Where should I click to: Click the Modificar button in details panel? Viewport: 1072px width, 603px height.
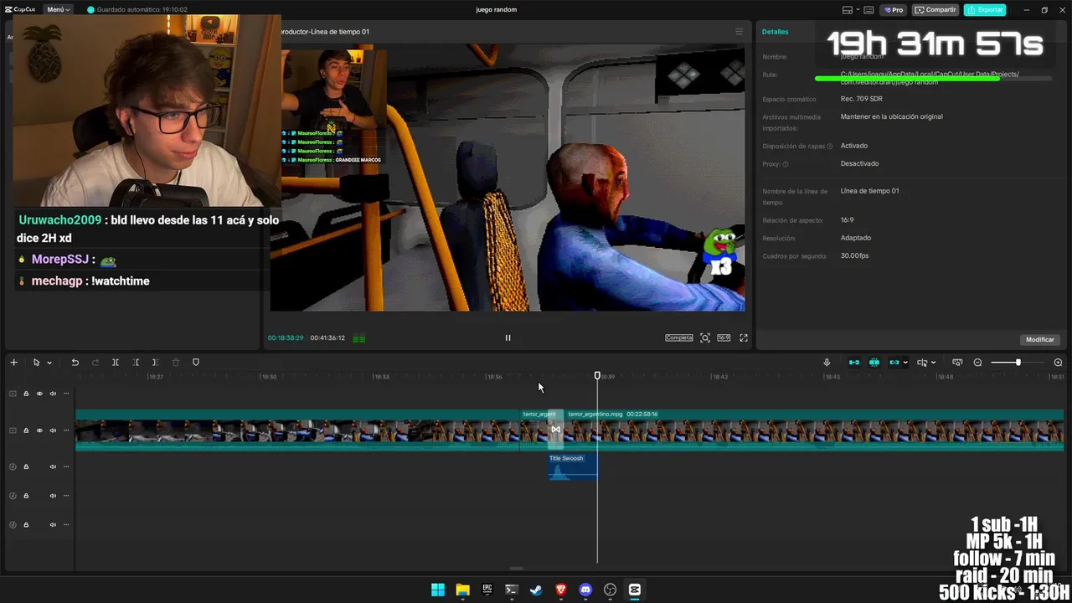coord(1040,339)
